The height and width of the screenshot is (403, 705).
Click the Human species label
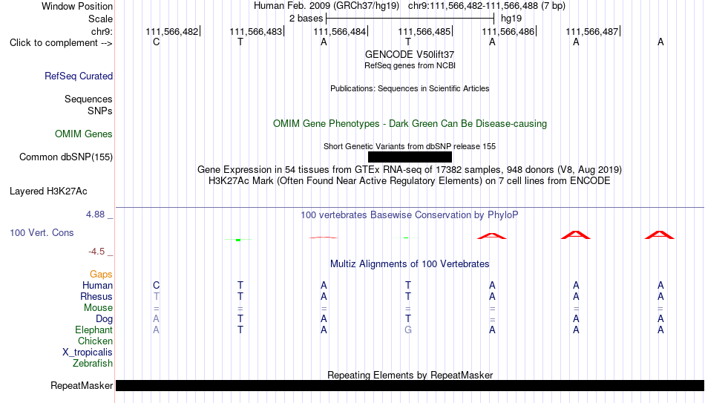(x=97, y=286)
